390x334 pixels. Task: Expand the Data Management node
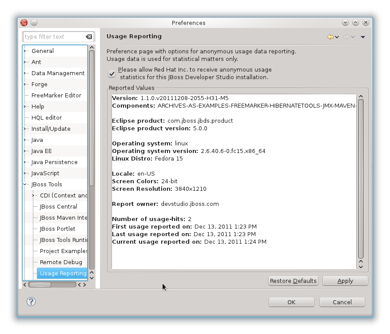[24, 73]
